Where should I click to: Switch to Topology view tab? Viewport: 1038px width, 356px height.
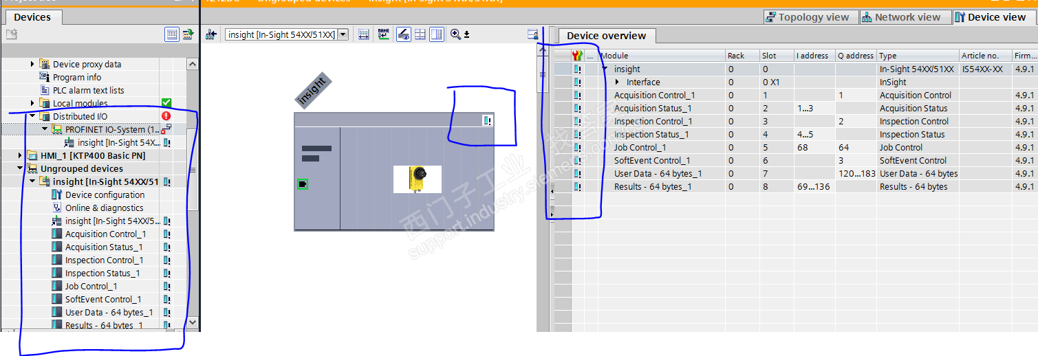(811, 17)
